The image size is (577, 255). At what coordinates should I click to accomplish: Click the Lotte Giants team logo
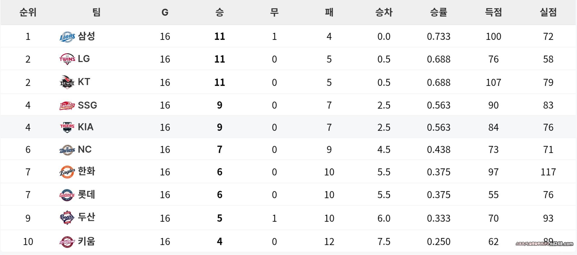[x=67, y=195]
